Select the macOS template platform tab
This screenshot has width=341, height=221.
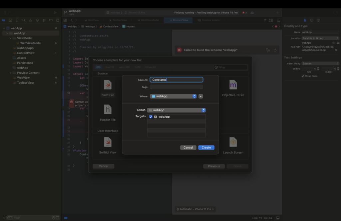110,67
